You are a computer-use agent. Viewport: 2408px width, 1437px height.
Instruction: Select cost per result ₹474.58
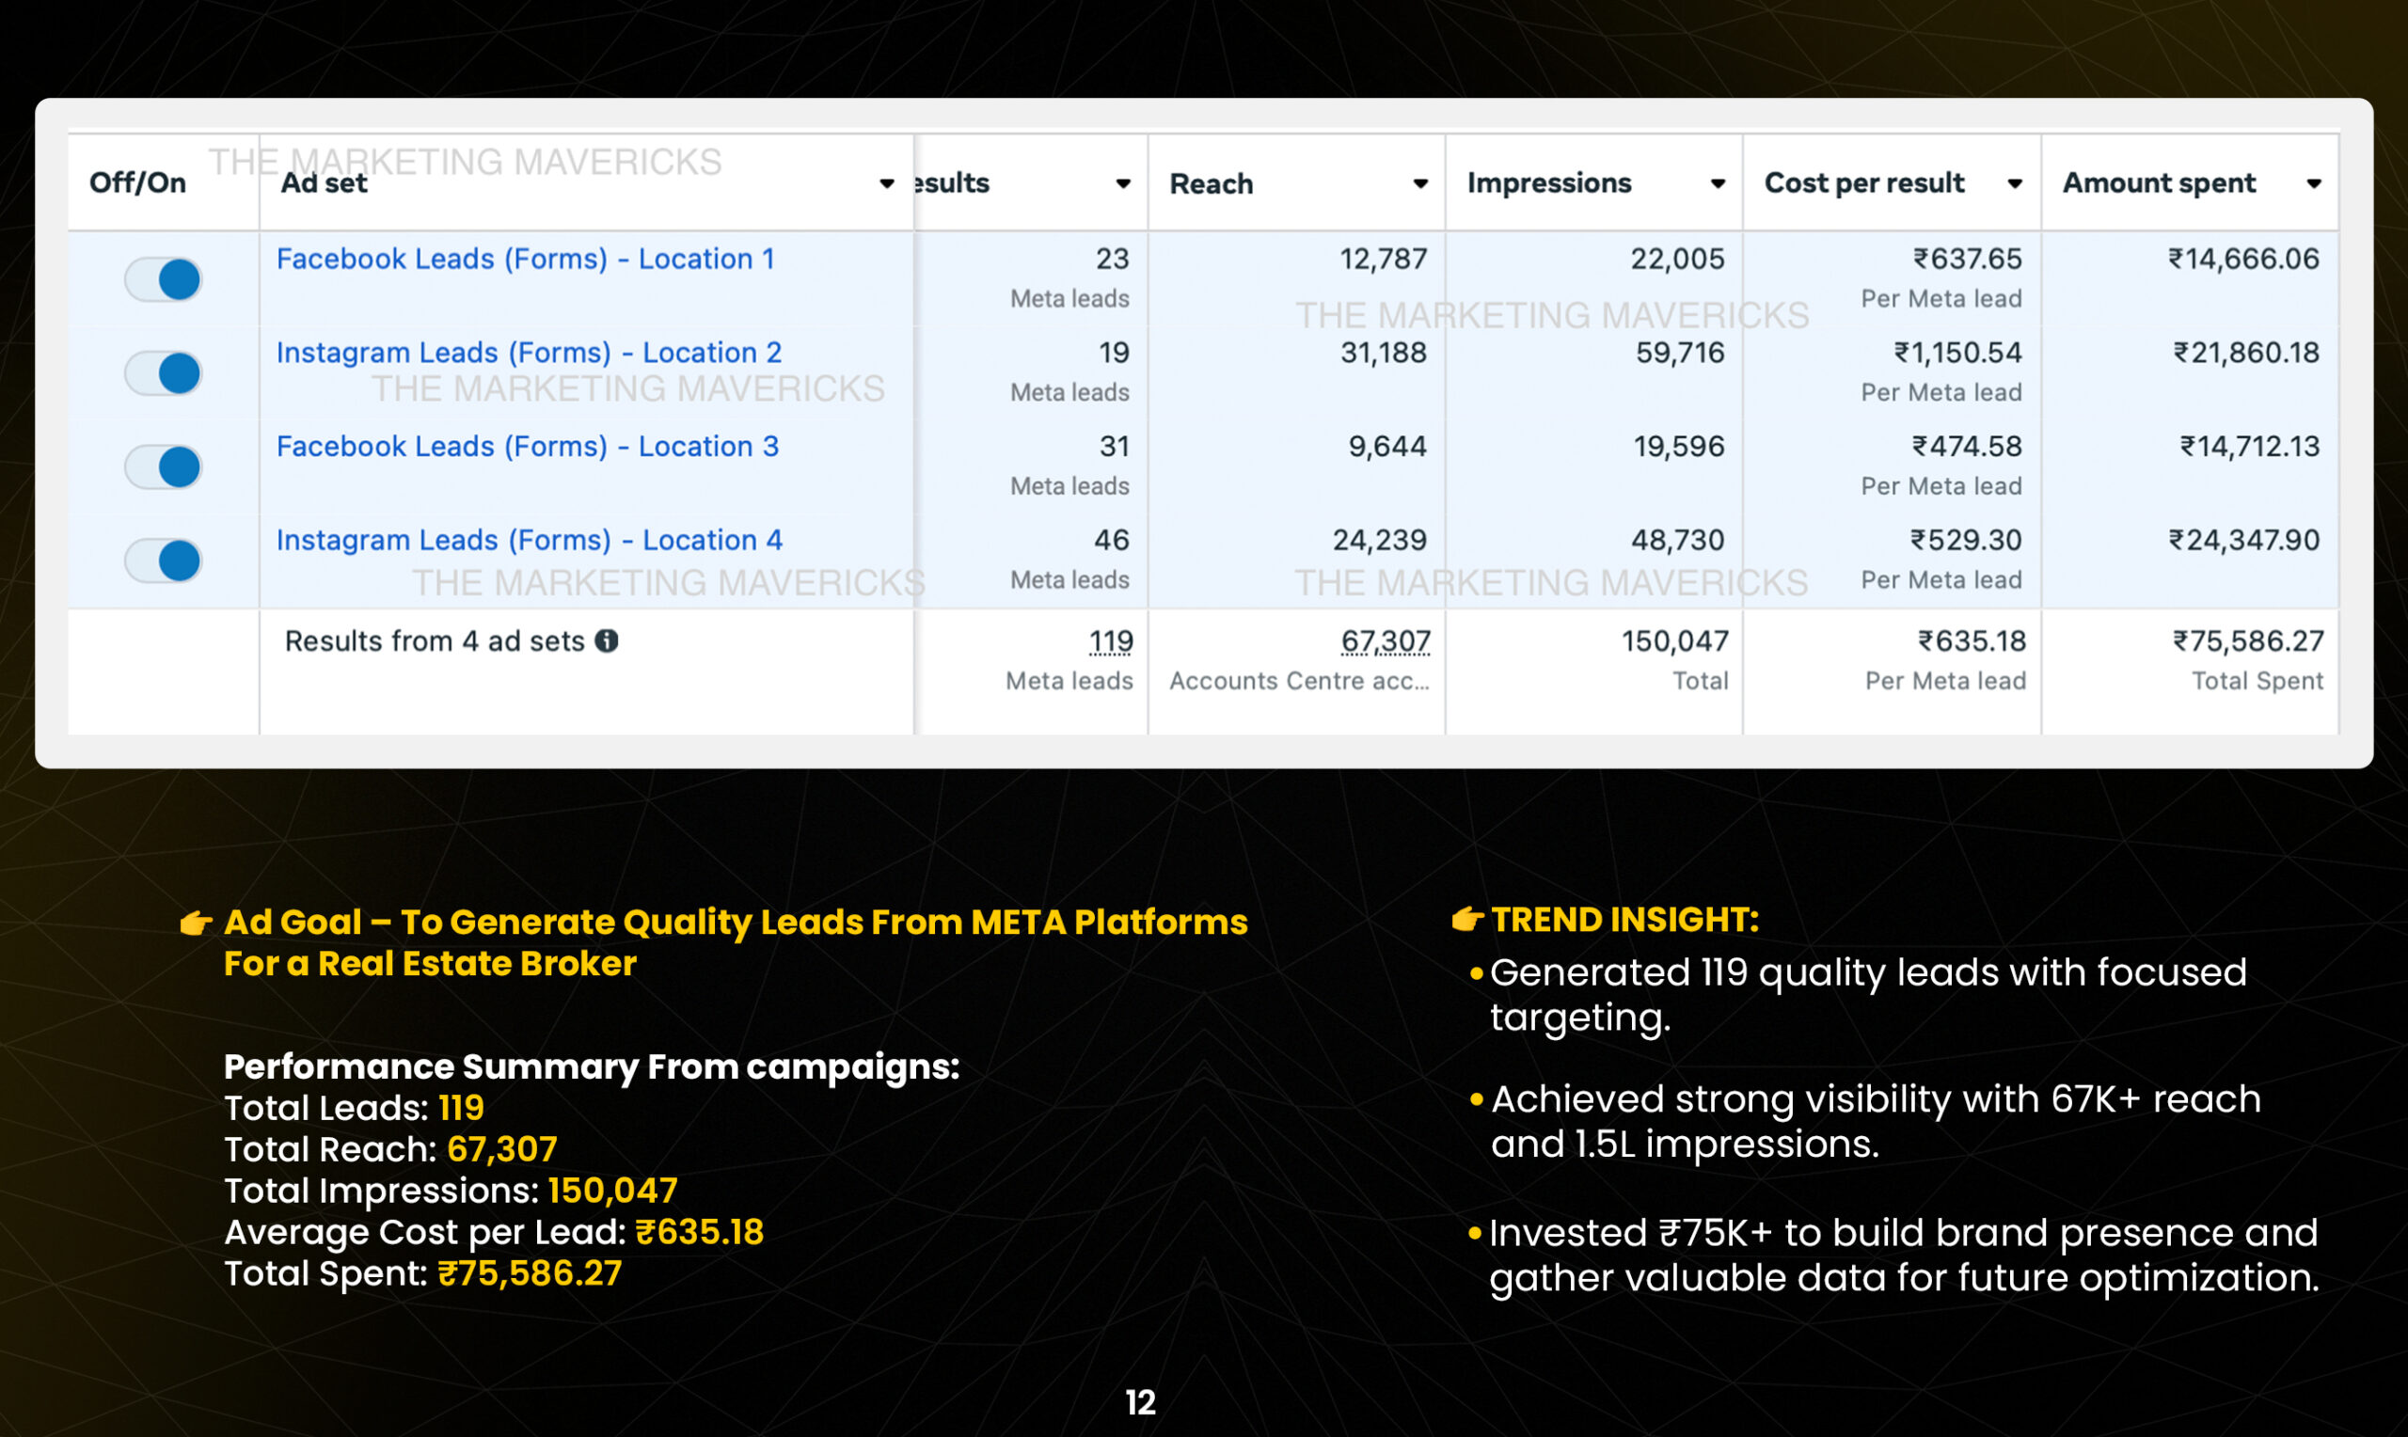1967,448
